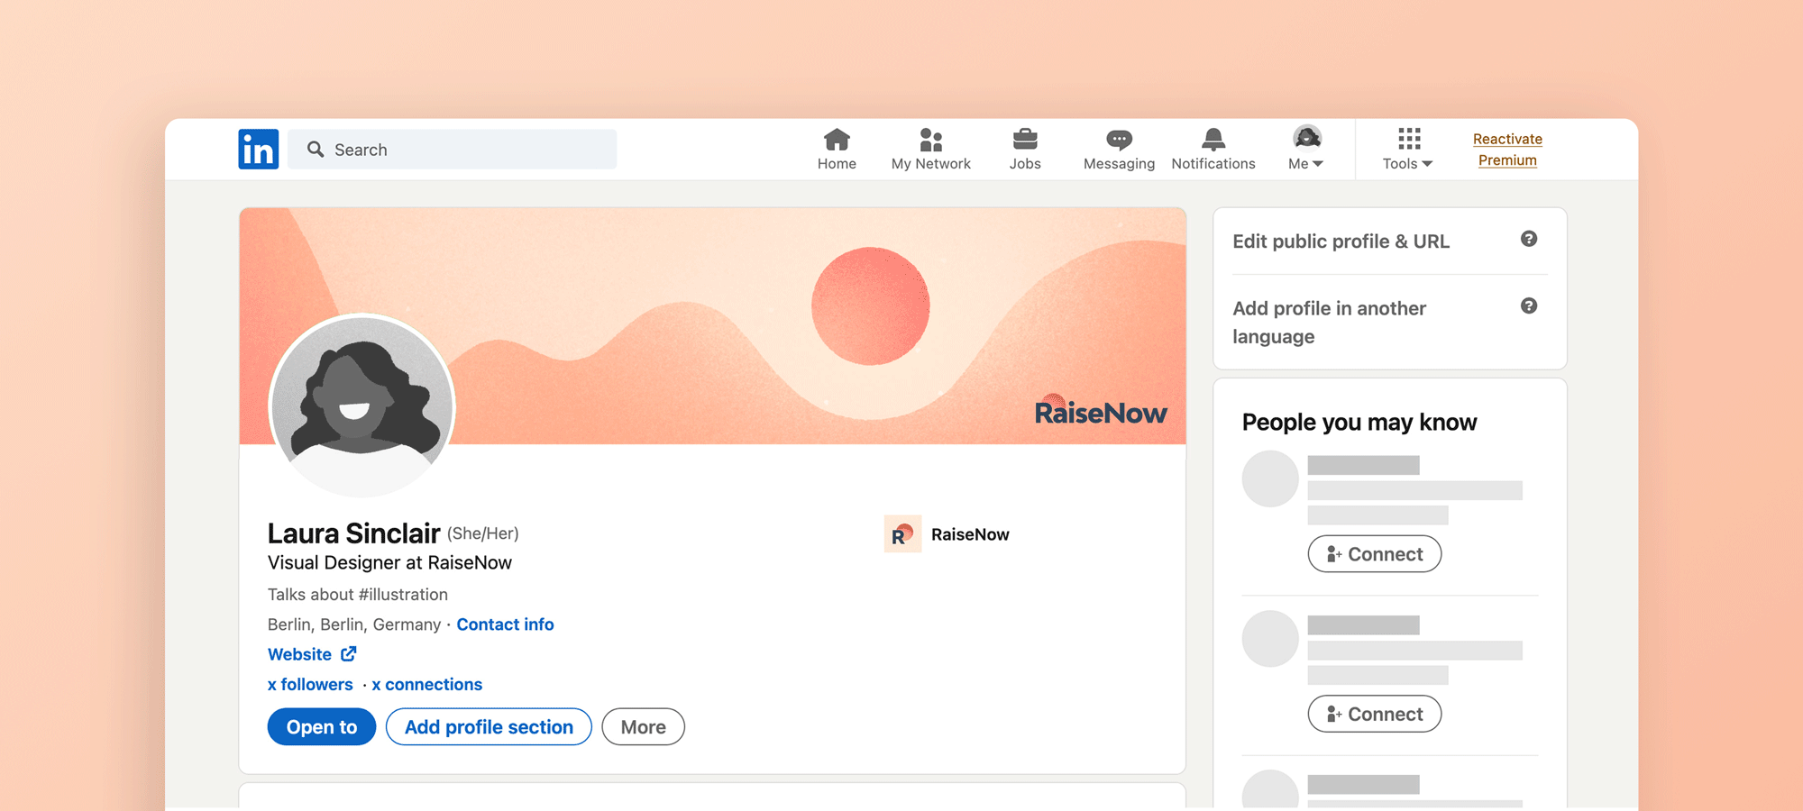Connect with second suggested person

click(1375, 714)
